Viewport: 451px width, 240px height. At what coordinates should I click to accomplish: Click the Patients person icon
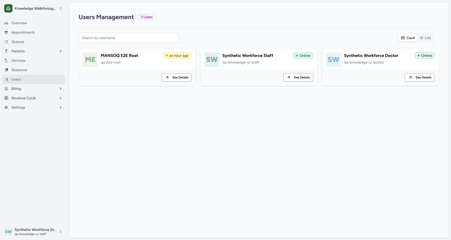(x=6, y=51)
